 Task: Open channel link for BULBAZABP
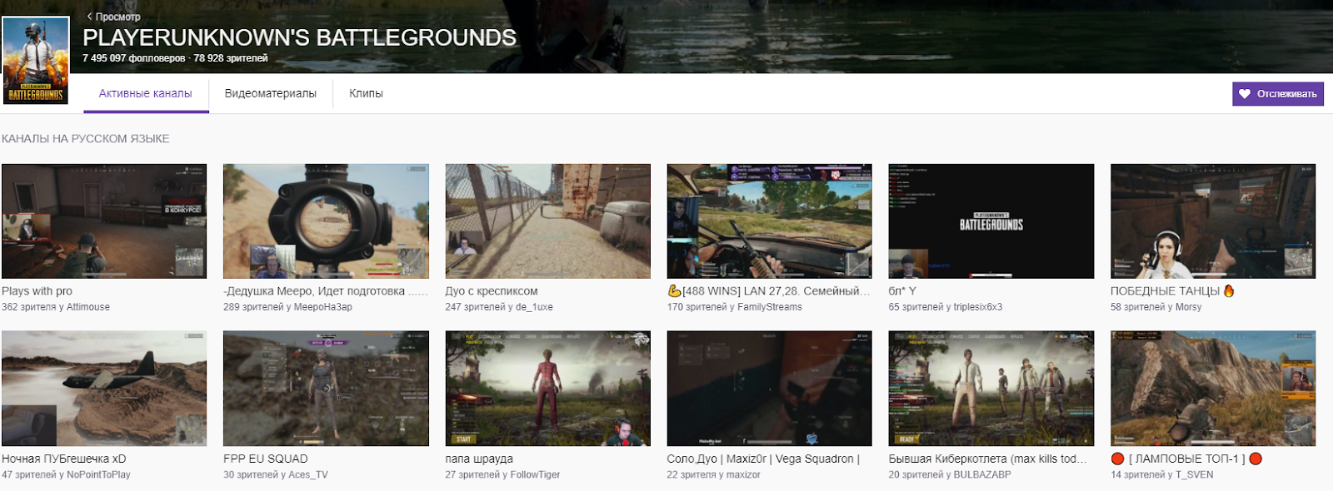pyautogui.click(x=982, y=475)
